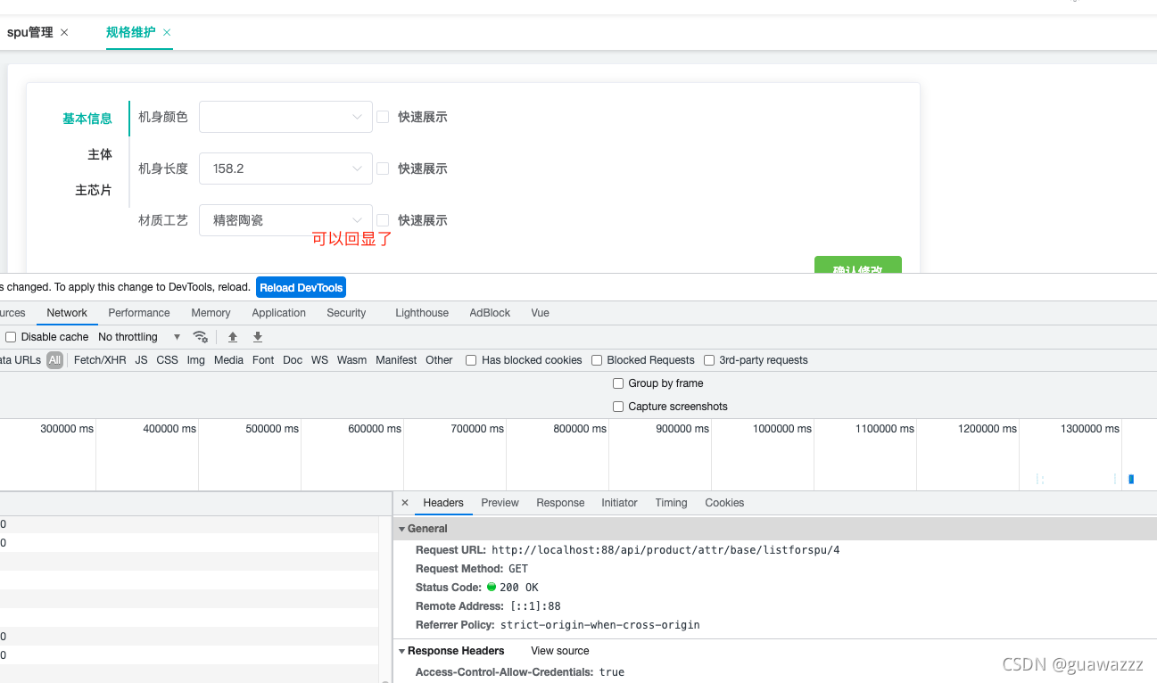Viewport: 1157px width, 683px height.
Task: Filter requests by Other
Action: pyautogui.click(x=439, y=360)
